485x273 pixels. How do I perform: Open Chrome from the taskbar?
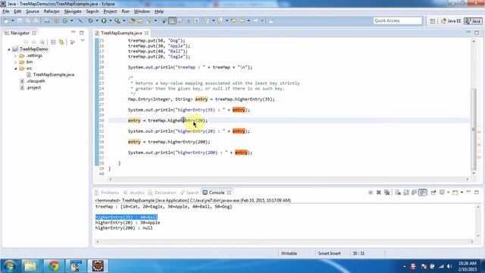tap(54, 266)
